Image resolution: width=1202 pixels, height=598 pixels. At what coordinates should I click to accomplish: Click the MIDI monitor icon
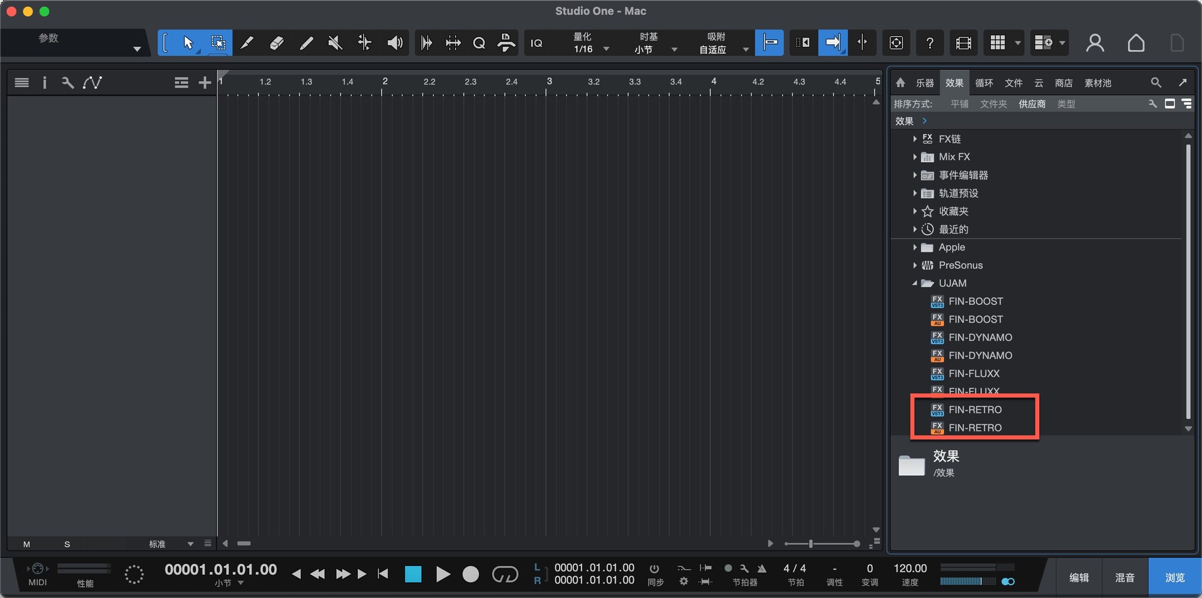[38, 569]
